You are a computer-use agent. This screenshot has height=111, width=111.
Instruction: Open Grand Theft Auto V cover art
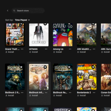pyautogui.click(x=15, y=35)
